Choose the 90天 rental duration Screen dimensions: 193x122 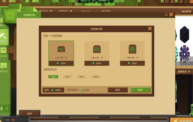click(82, 77)
